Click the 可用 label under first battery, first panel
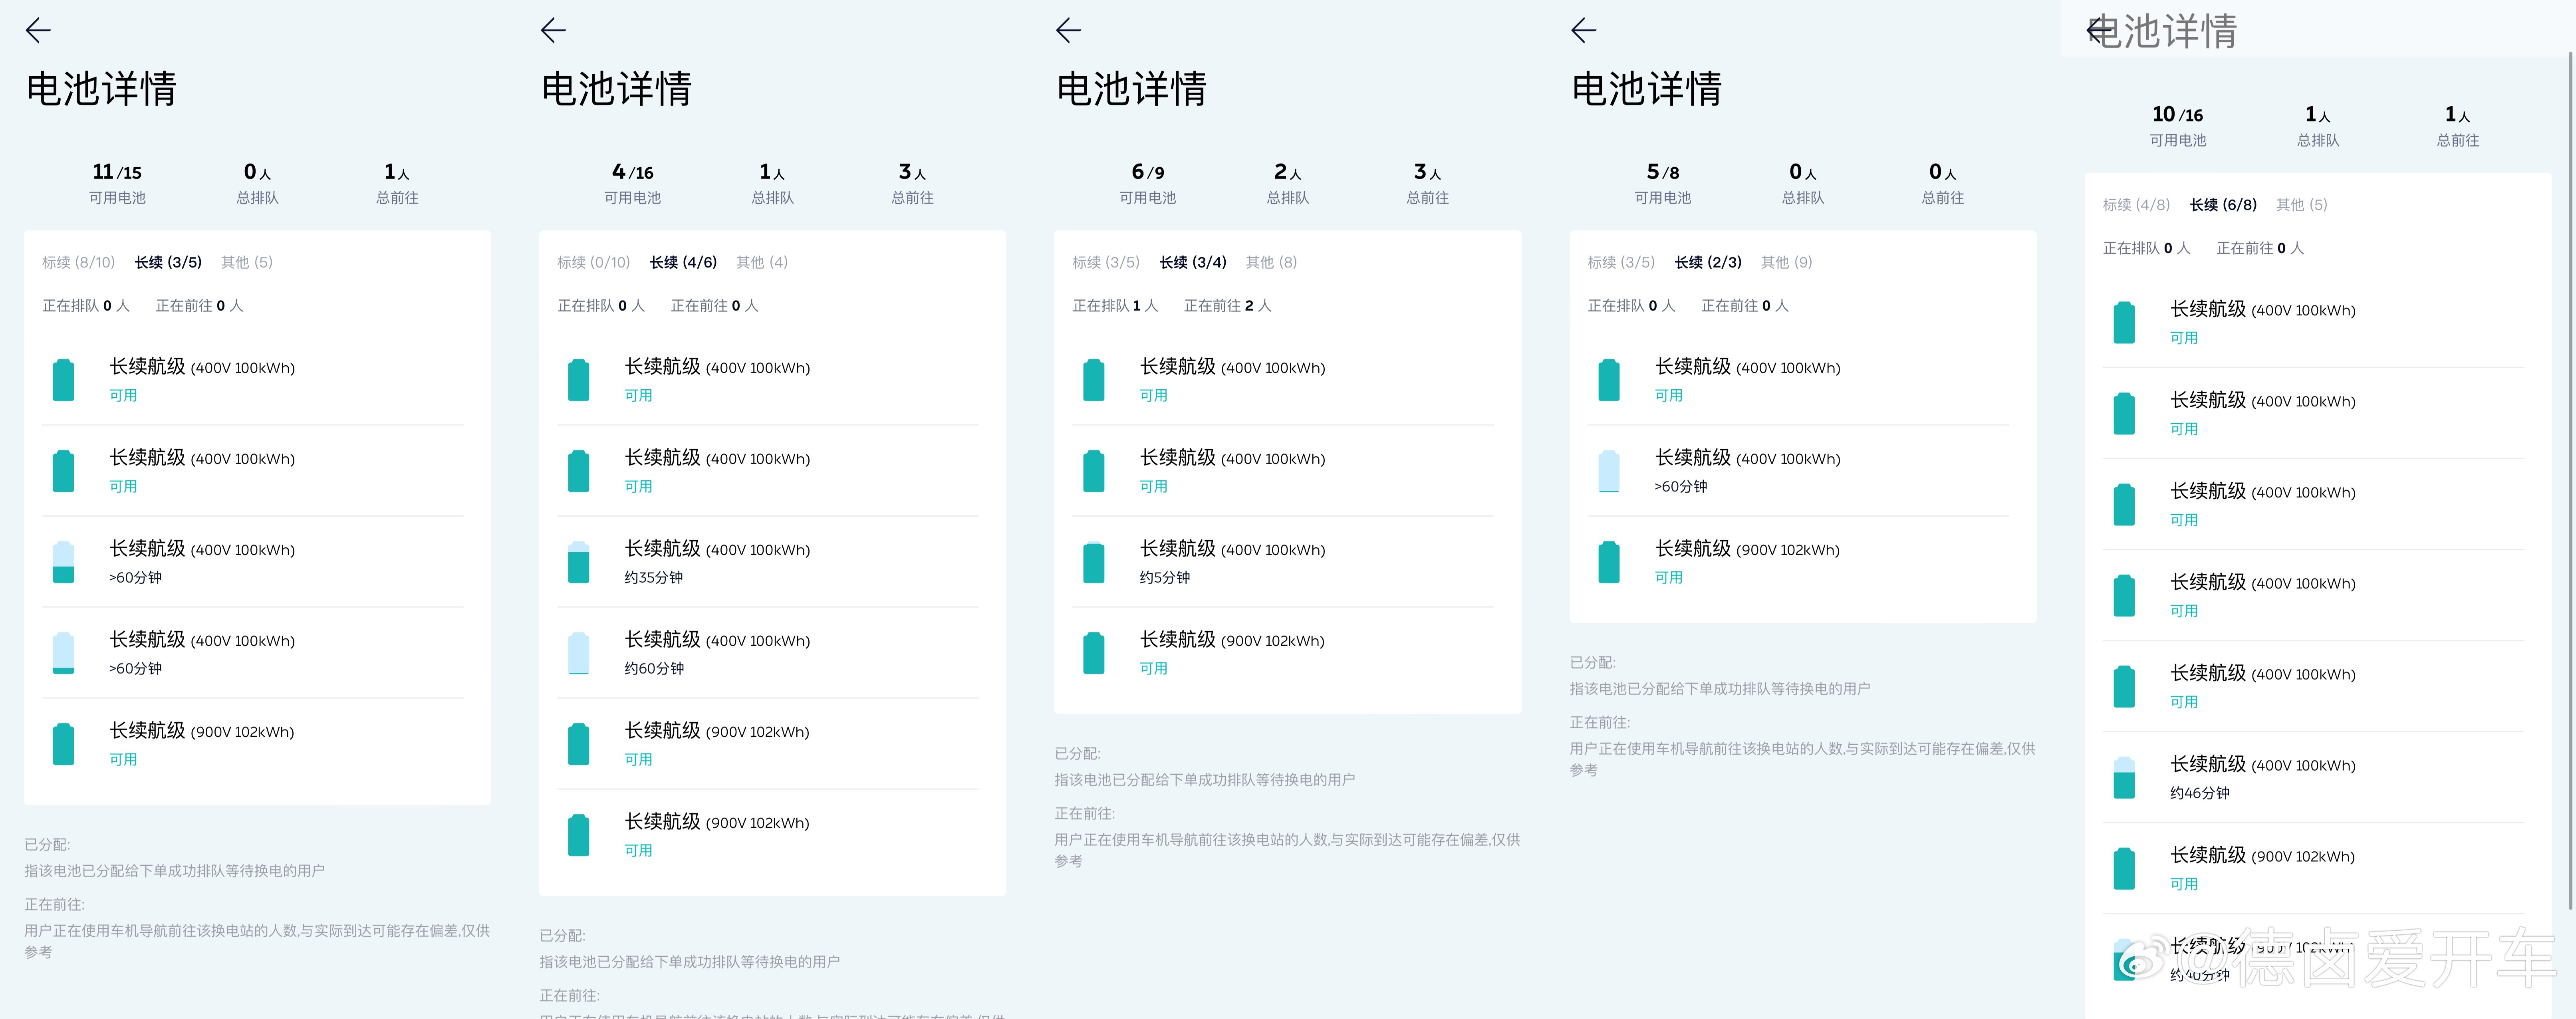Viewport: 2576px width, 1019px height. point(123,395)
